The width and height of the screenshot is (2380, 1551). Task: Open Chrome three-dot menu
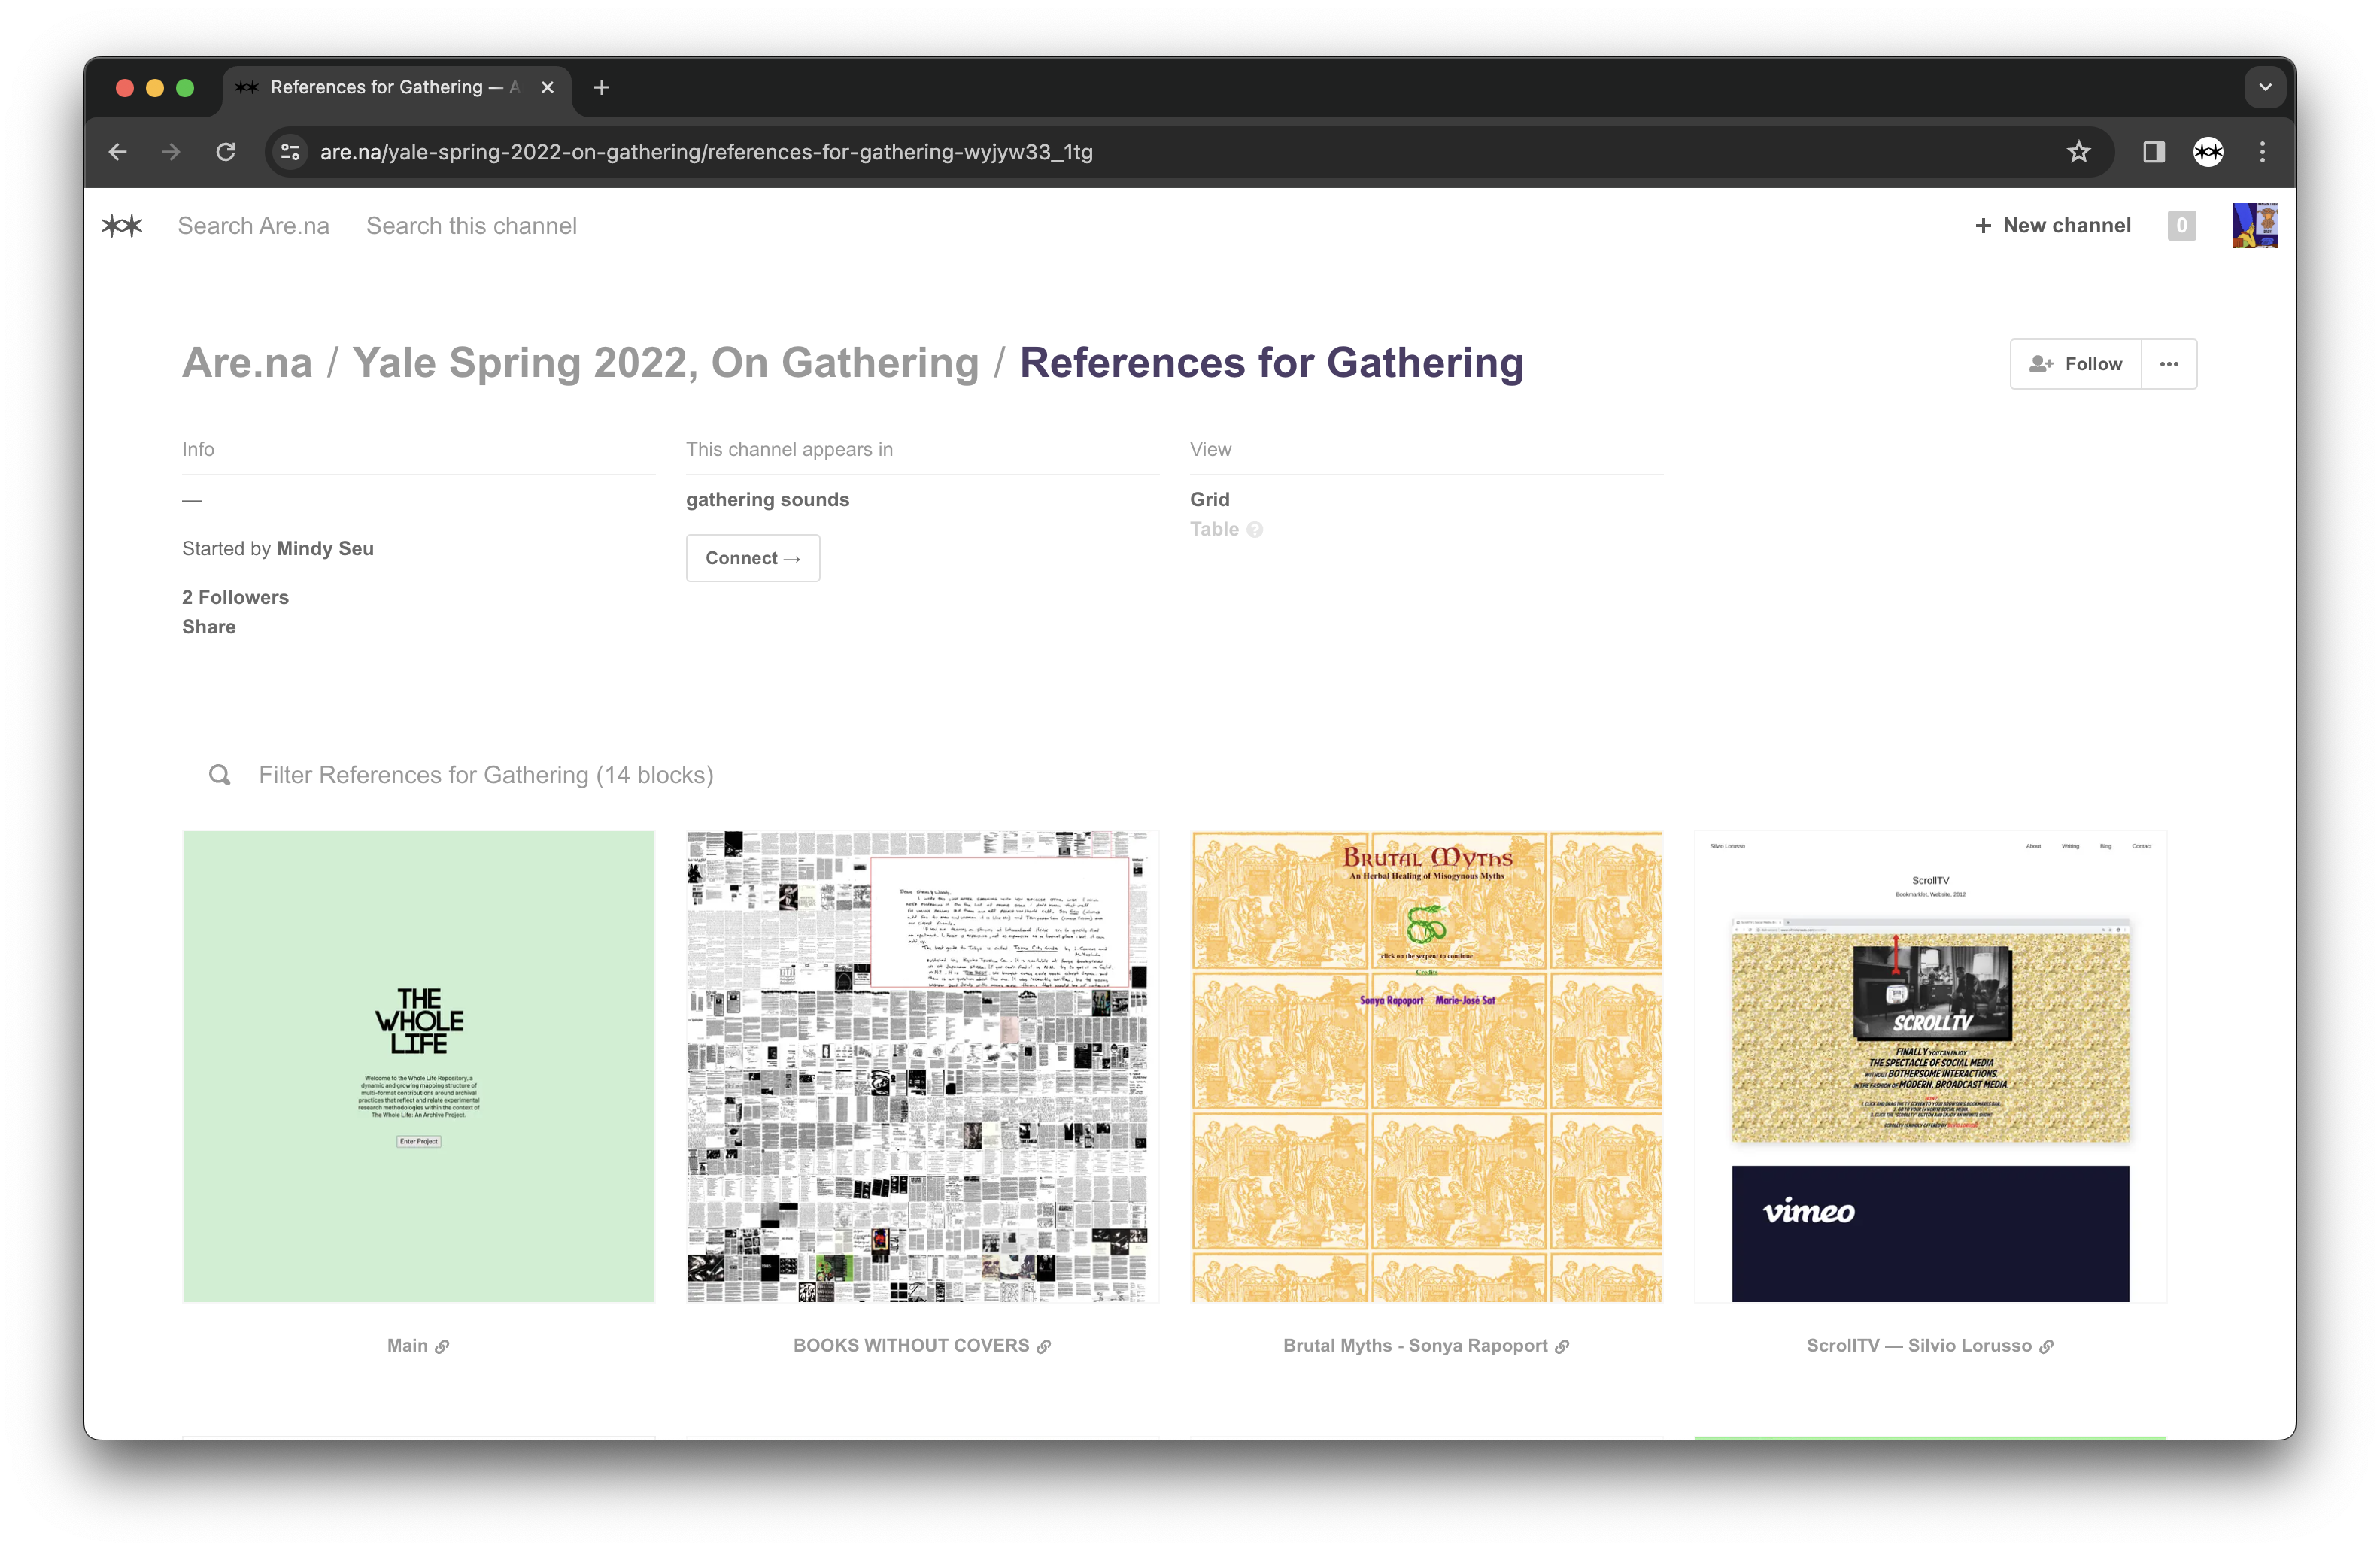tap(2262, 152)
